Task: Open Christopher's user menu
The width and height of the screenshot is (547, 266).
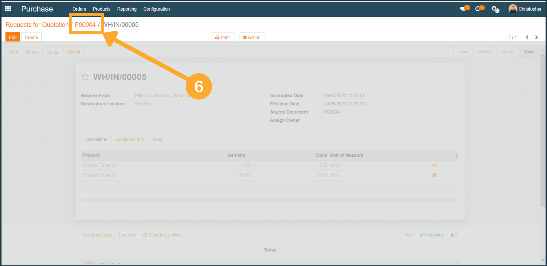Action: [x=525, y=9]
